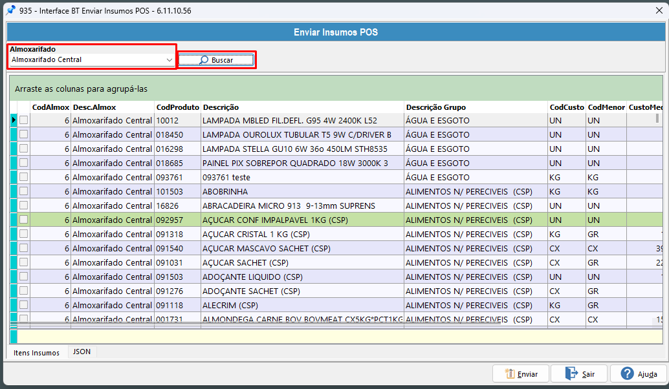The height and width of the screenshot is (389, 669).
Task: Check the box for AÇUCAR SACHET (CSP) row
Action: coord(23,262)
